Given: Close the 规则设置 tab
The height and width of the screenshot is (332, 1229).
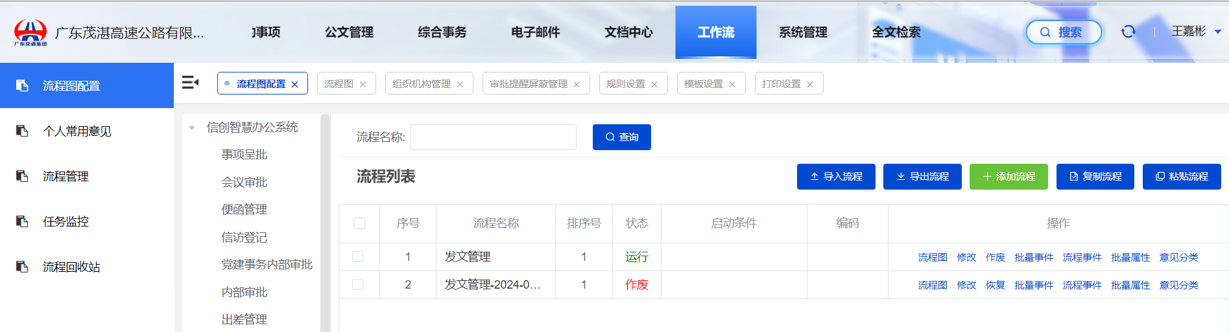Looking at the screenshot, I should tap(654, 84).
